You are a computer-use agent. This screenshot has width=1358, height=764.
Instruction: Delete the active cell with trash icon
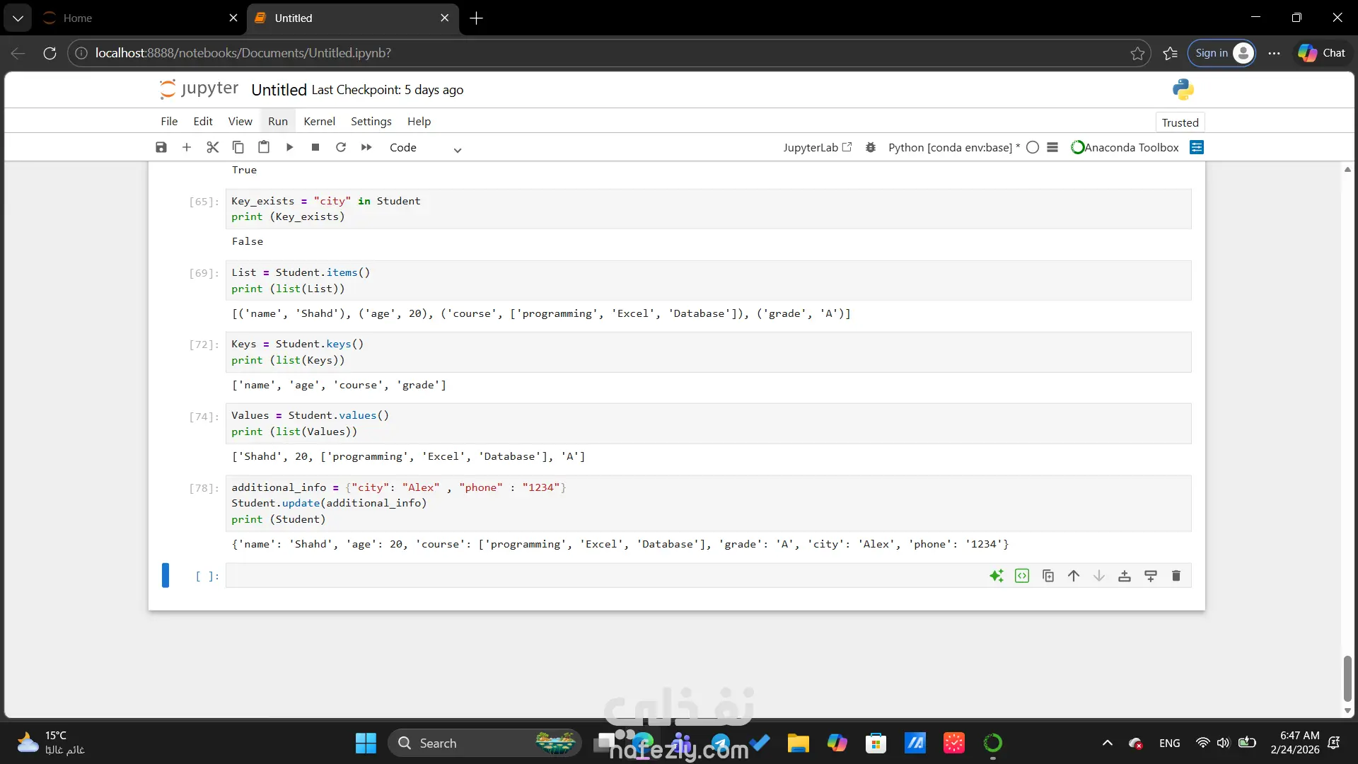pyautogui.click(x=1176, y=576)
